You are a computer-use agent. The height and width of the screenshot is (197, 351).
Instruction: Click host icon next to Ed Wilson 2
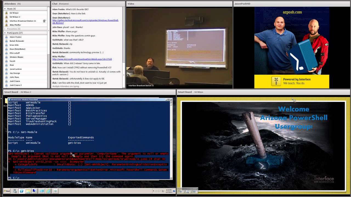7,17
